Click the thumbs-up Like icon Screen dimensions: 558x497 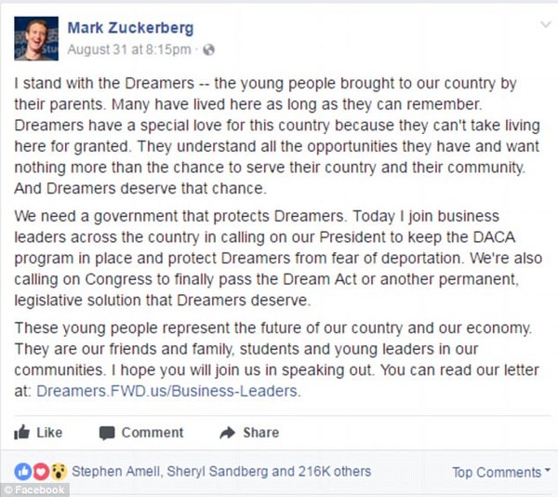coord(21,432)
